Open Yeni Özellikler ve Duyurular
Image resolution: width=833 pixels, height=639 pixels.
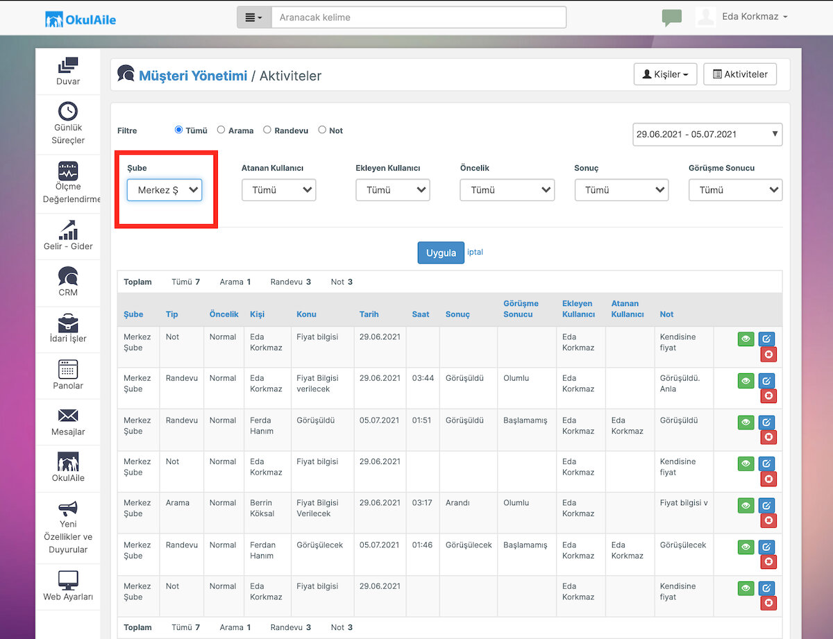[68, 527]
